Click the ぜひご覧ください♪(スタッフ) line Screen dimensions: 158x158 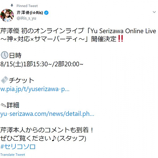(x=43, y=138)
